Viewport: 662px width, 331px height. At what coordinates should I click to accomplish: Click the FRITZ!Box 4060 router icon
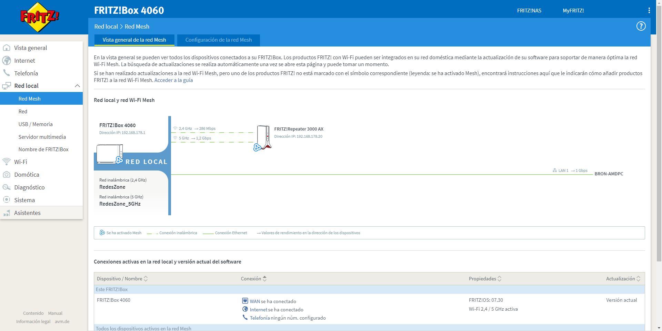click(x=110, y=154)
